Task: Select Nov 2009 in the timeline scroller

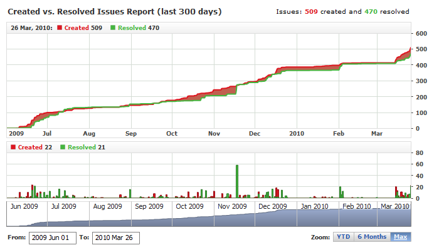Action: coord(231,206)
